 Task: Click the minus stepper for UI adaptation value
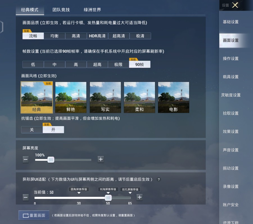click(x=26, y=197)
